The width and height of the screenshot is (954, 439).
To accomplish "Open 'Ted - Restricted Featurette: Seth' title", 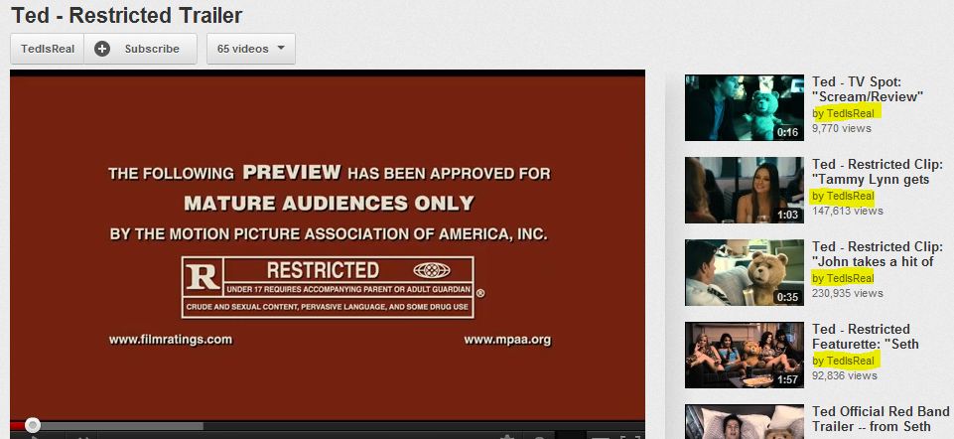I will (866, 337).
